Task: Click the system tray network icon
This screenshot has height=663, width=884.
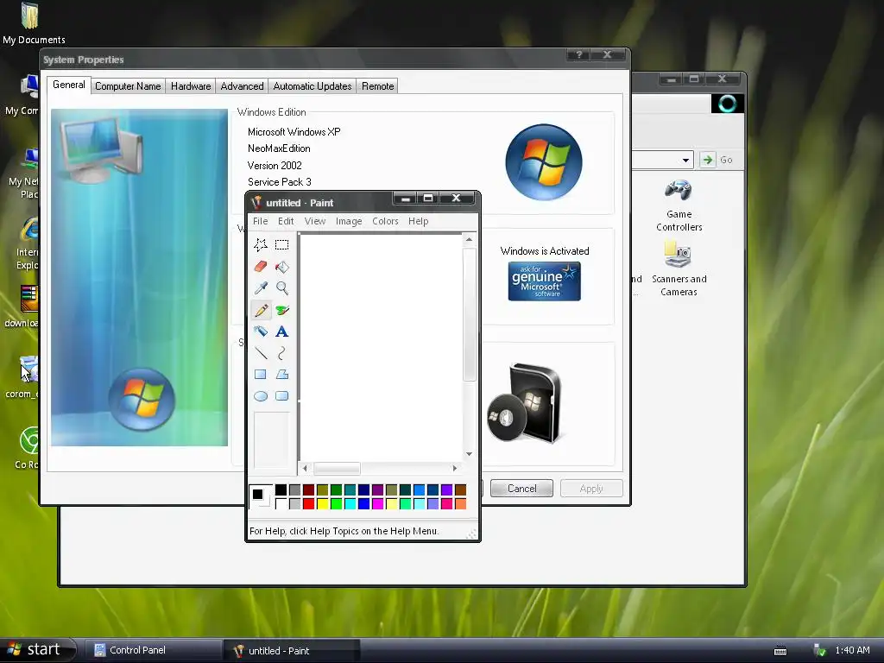Action: (820, 651)
